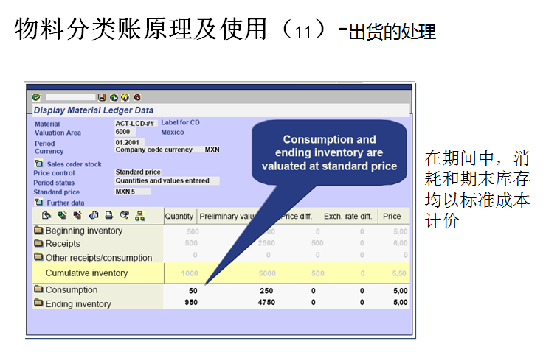Click the Quantities and values entered field
This screenshot has width=543, height=358.
coord(167,180)
